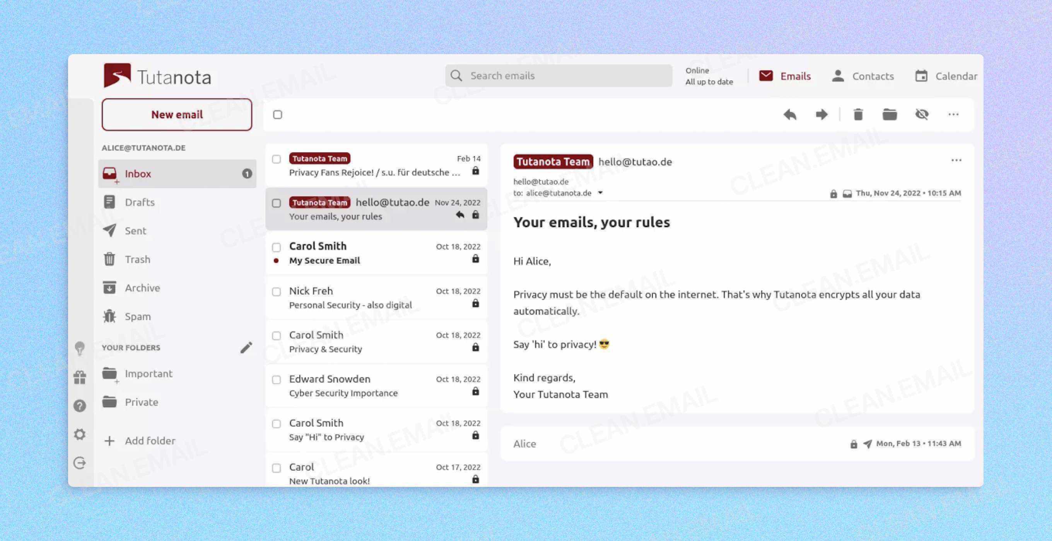The image size is (1052, 541).
Task: Select the Edward Snowden email checkbox
Action: 277,380
